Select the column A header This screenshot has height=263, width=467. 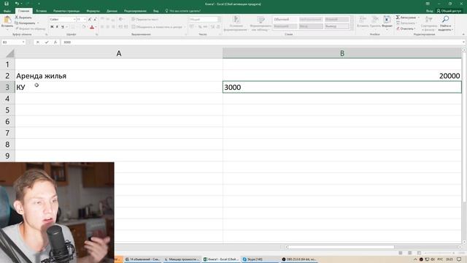pos(119,53)
